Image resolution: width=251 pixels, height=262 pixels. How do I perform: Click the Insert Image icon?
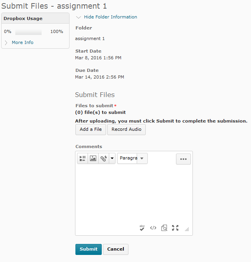coord(93,158)
